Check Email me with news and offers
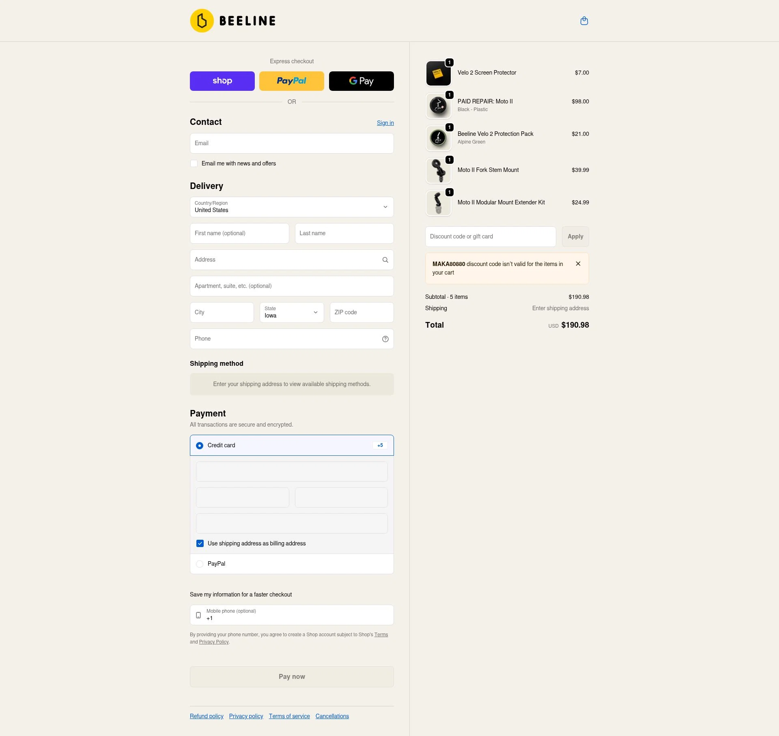Screen dimensions: 779x736 [194, 163]
